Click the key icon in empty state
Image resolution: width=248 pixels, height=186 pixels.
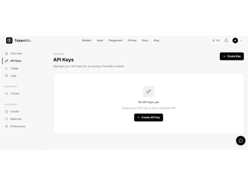pos(148,91)
